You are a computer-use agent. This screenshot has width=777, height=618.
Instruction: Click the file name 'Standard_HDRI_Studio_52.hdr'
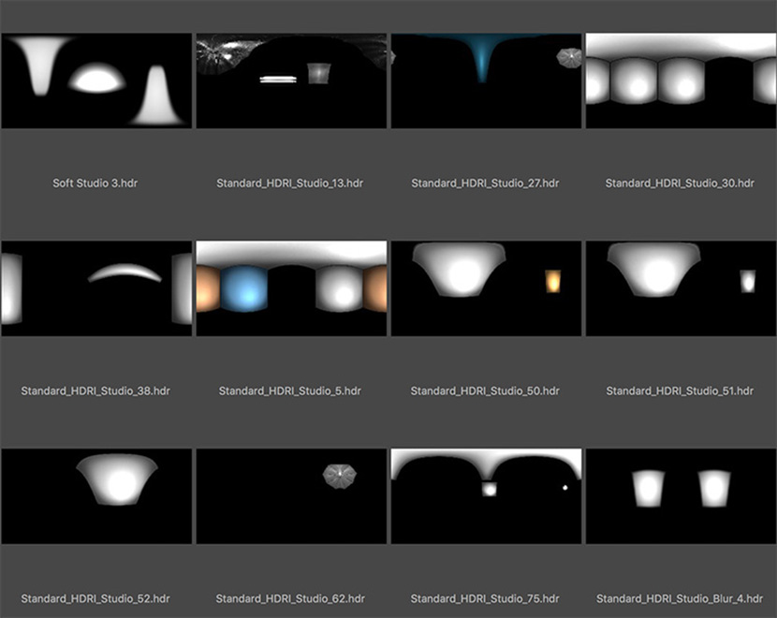pos(95,598)
